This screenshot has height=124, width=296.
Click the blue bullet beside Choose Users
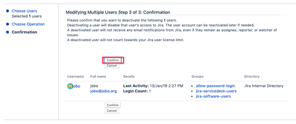[x=7, y=11]
